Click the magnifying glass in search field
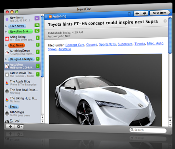The width and height of the screenshot is (175, 149). click(132, 130)
